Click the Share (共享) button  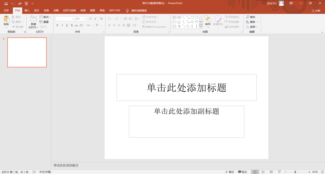click(x=316, y=10)
